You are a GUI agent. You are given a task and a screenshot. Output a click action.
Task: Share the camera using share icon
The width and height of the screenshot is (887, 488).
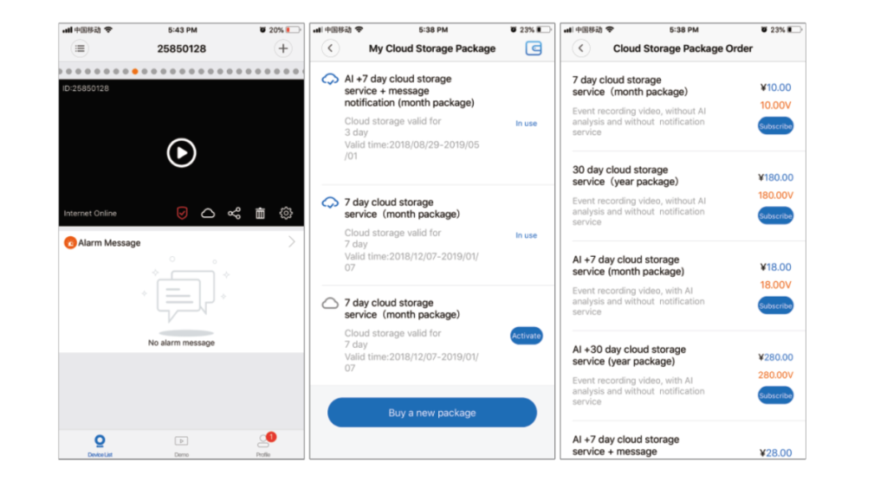pos(234,213)
